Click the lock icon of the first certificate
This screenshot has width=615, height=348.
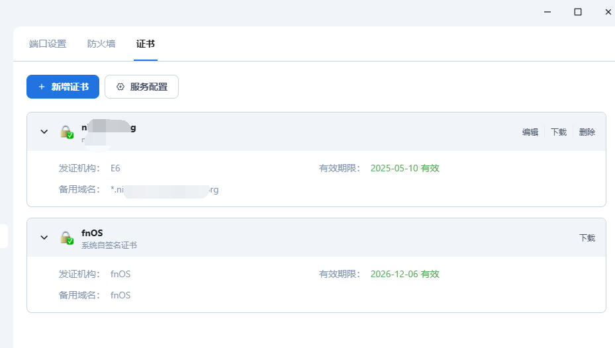click(67, 132)
